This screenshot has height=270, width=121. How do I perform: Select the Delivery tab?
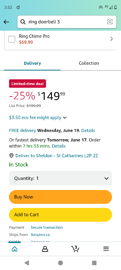pos(32,63)
